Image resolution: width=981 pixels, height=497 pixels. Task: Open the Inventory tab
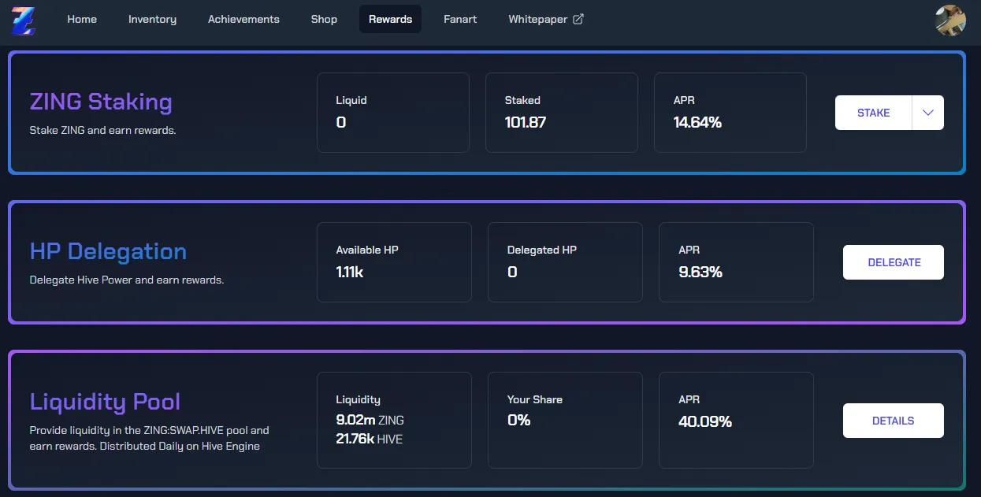tap(152, 19)
